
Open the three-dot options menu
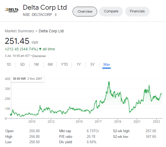[56, 15]
